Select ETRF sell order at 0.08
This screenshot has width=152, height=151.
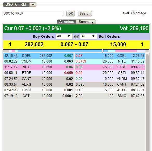click(110, 67)
